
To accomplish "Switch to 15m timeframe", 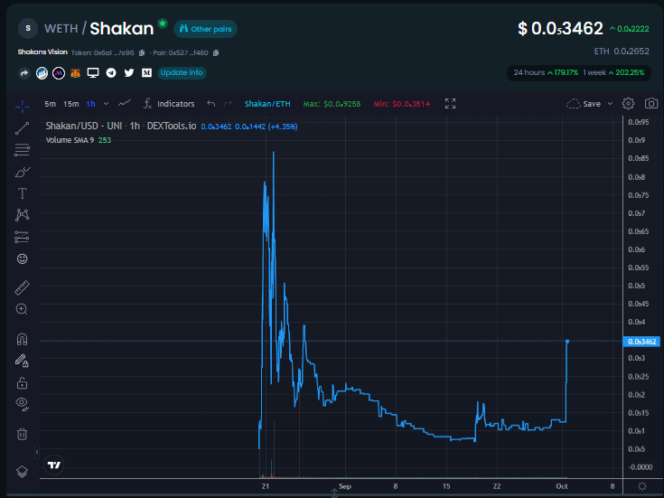I will click(x=70, y=104).
